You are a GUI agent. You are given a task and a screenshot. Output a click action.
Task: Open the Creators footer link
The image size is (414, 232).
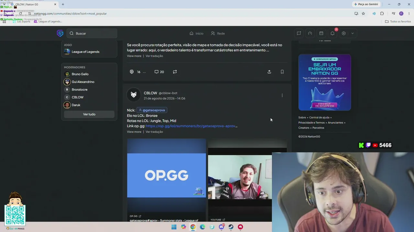pos(304,128)
